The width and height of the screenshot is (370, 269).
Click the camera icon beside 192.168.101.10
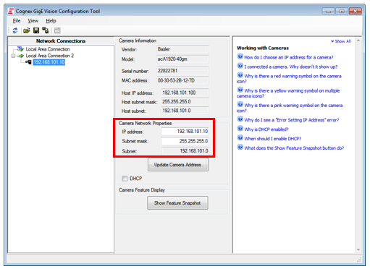pos(28,62)
